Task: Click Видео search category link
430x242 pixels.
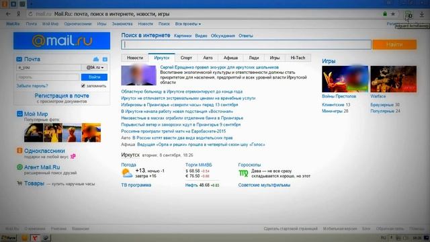Action: click(201, 36)
